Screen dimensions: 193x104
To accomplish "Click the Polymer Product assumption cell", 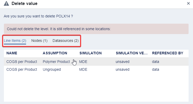I will 56,62.
